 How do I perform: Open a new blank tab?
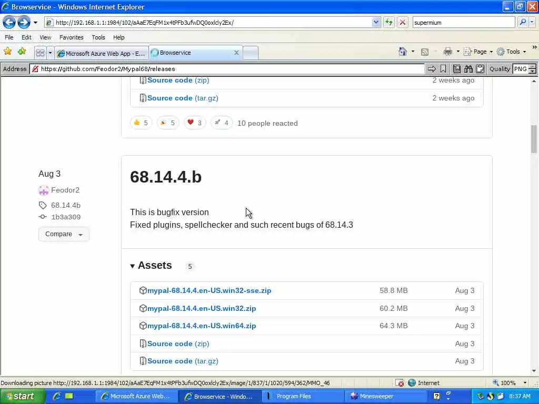(x=251, y=53)
